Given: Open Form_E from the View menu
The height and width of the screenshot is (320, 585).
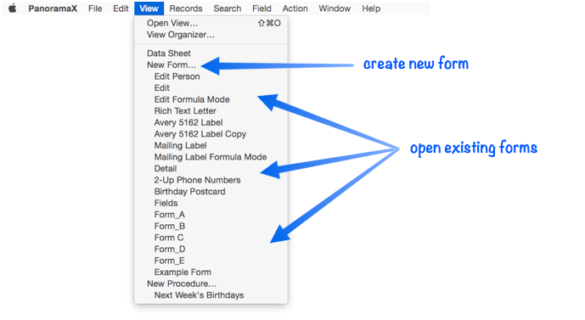Looking at the screenshot, I should pyautogui.click(x=211, y=261).
